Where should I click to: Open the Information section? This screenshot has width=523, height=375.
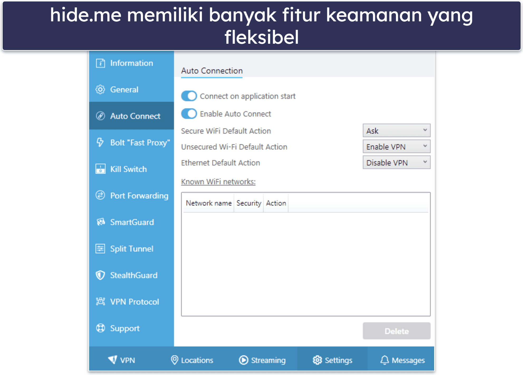click(132, 63)
